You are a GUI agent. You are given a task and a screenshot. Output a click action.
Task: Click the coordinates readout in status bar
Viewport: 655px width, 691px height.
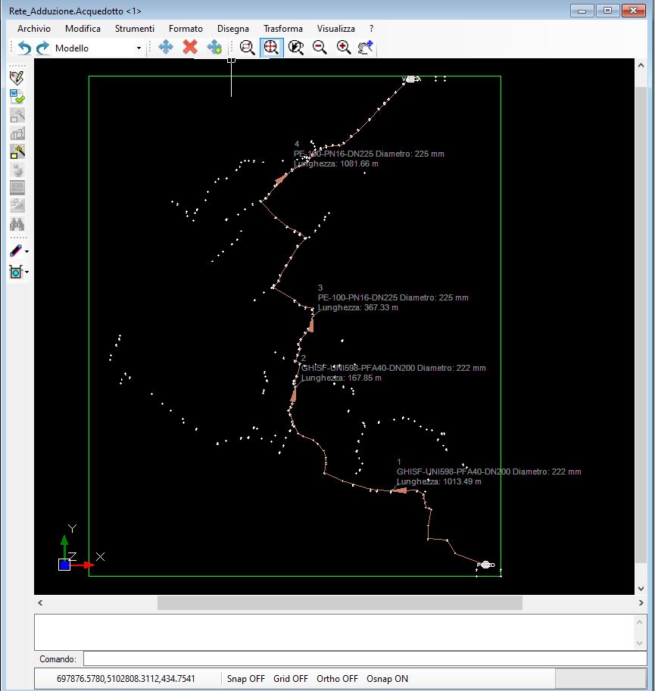pos(126,679)
